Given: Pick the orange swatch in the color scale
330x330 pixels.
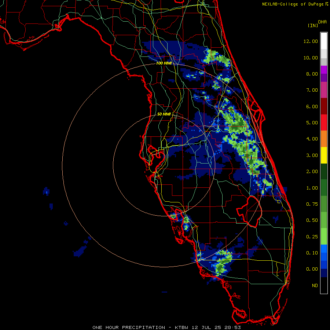Looking at the screenshot, I should [x=324, y=139].
